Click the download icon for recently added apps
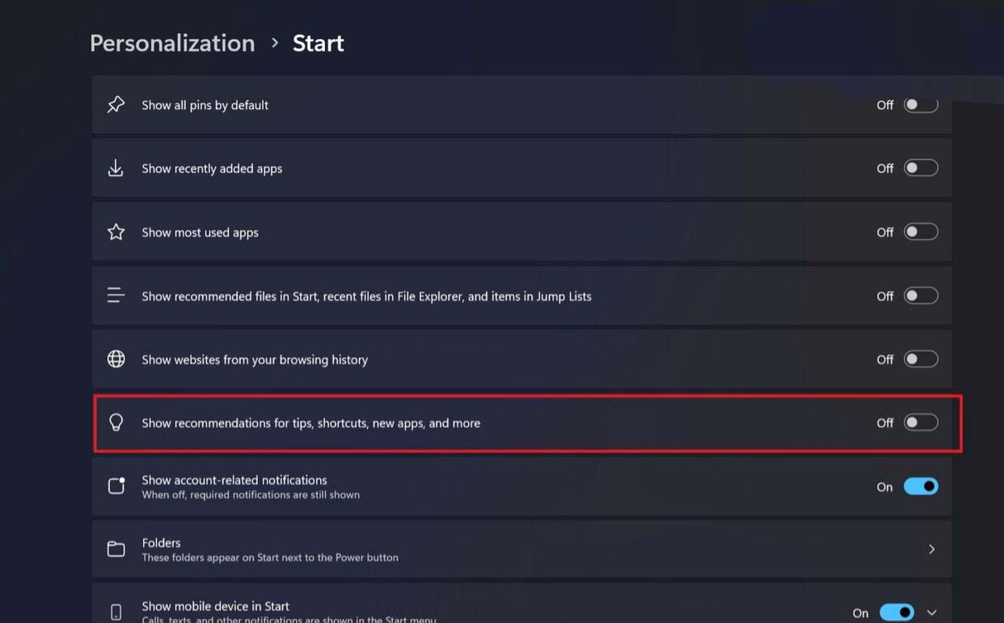The image size is (1004, 623). 116,168
